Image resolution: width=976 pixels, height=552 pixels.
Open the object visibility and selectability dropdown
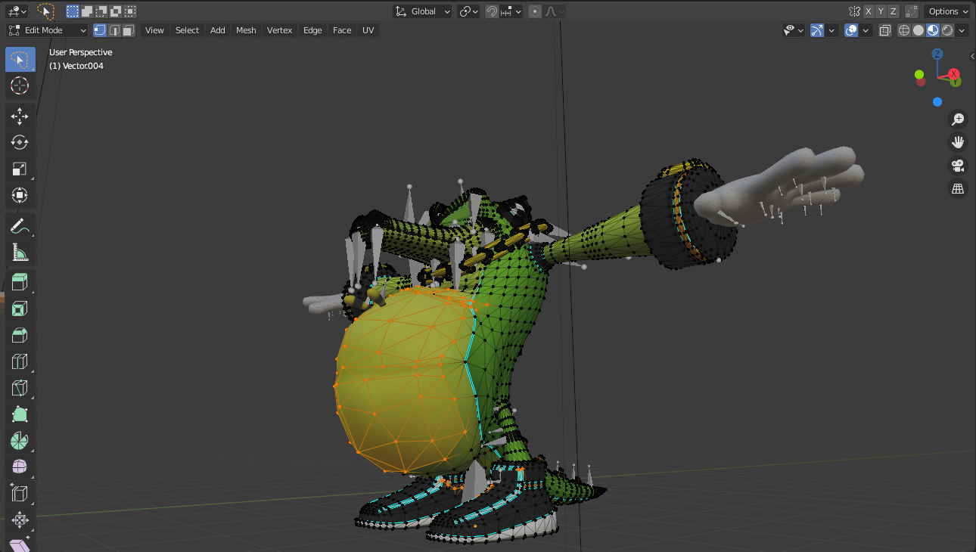794,30
